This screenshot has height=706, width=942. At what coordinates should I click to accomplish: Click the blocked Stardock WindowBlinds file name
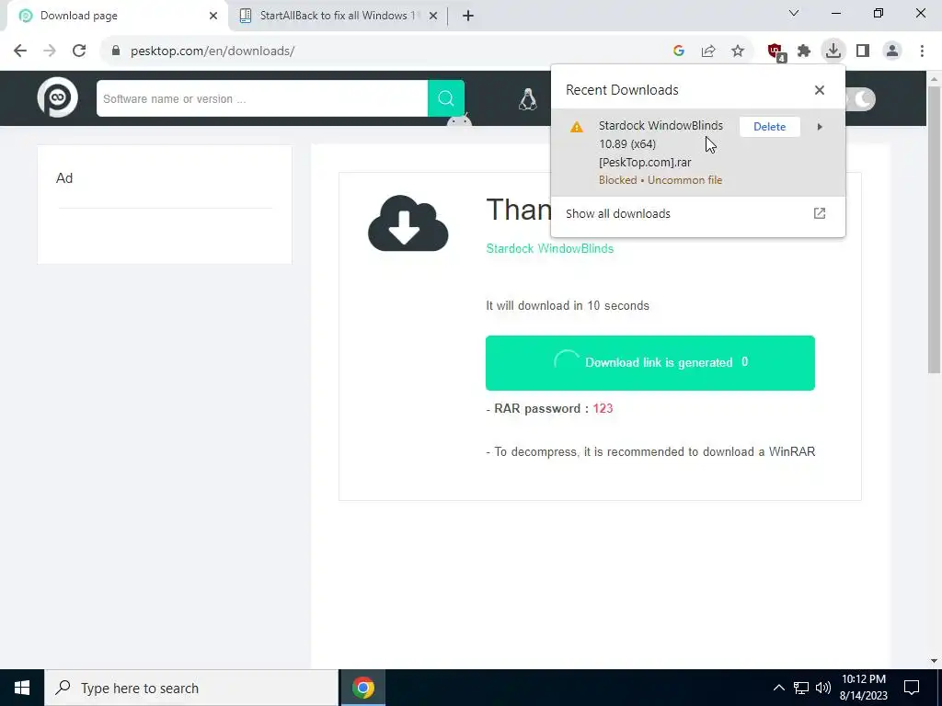click(661, 144)
